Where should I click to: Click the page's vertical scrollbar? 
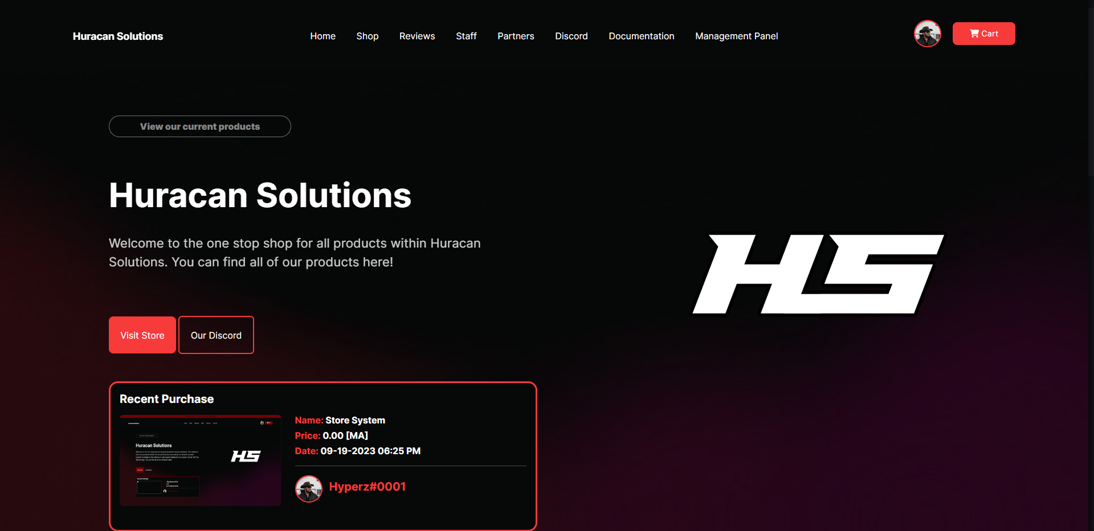[x=1091, y=265]
